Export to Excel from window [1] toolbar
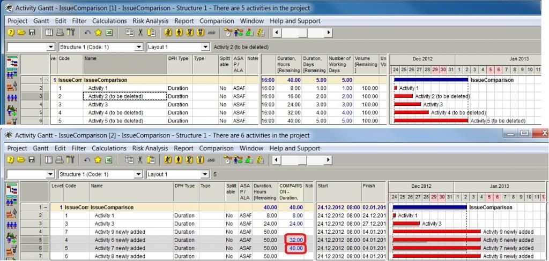Viewport: 549px width, 261px height. click(109, 33)
